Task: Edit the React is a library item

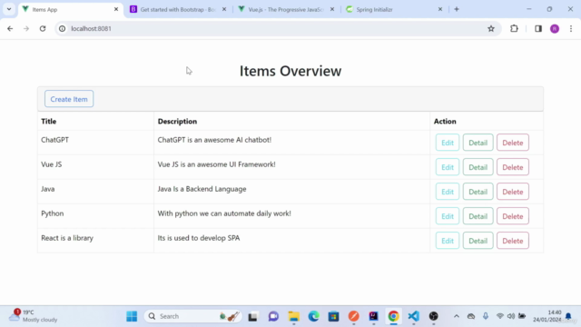Action: tap(448, 241)
